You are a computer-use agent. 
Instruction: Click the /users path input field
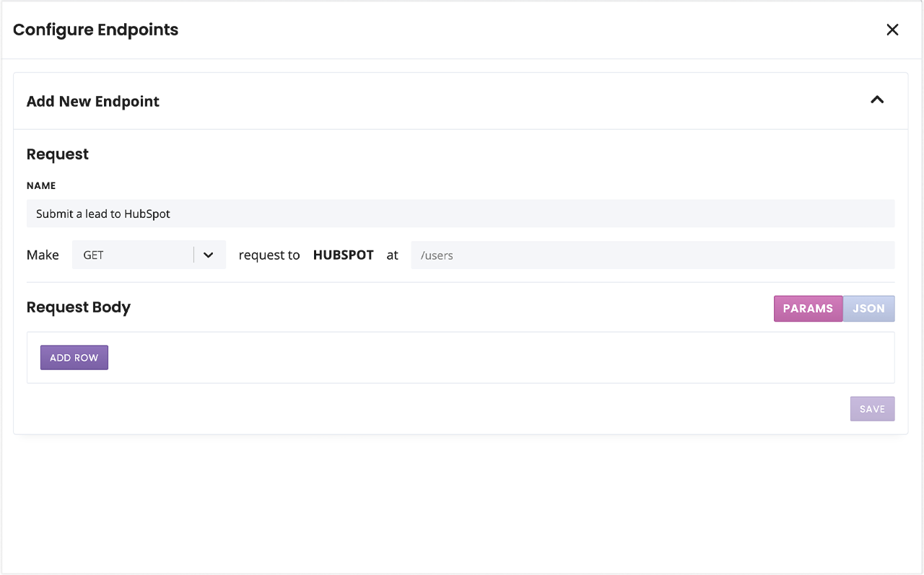(x=653, y=255)
